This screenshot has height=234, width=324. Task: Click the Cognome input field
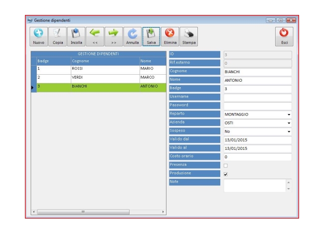point(258,72)
